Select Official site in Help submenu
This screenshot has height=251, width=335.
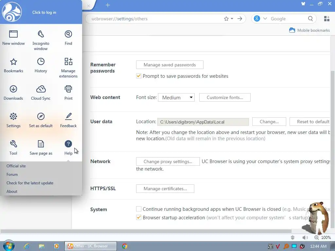coord(16,166)
